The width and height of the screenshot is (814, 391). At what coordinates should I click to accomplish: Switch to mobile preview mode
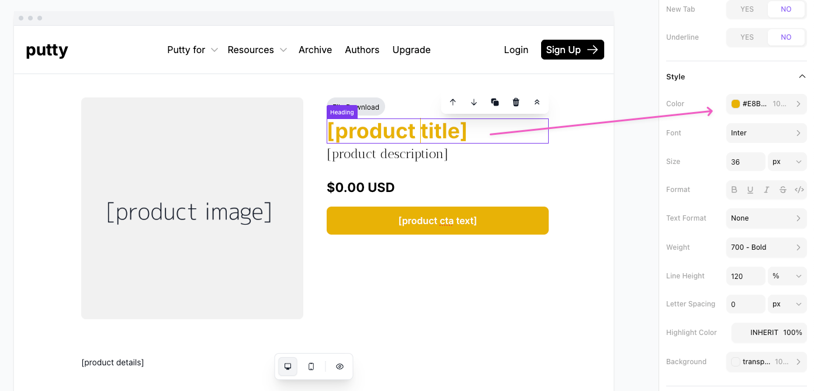[311, 366]
